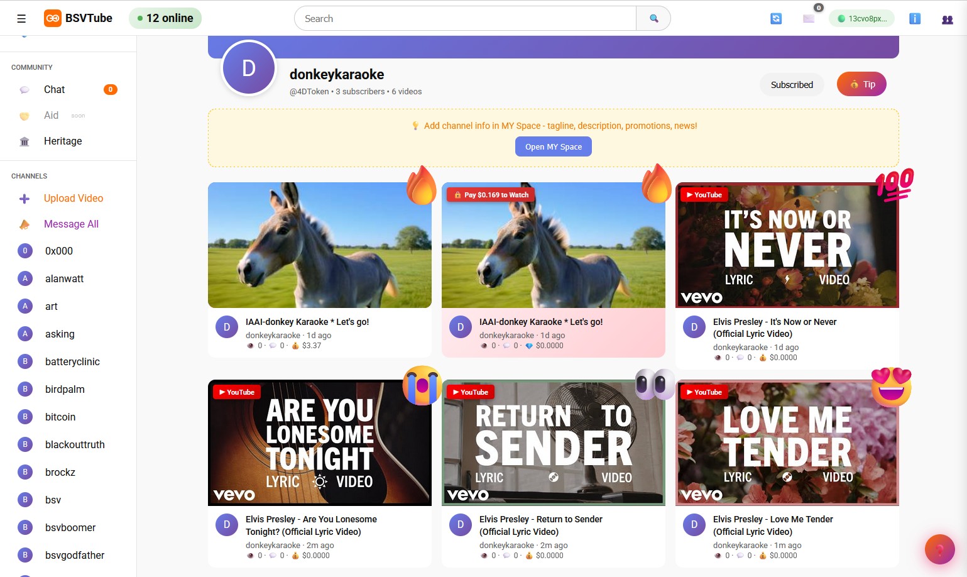
Task: Open the bitcoin channel
Action: [68, 417]
